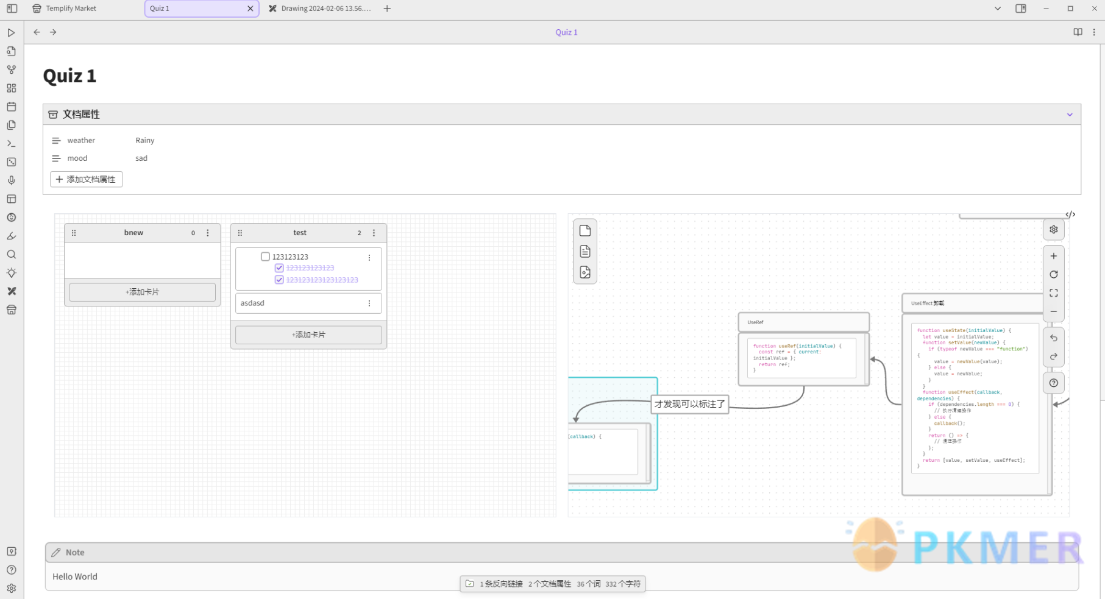Edit the mood property value sad
Image resolution: width=1105 pixels, height=599 pixels.
tap(141, 158)
